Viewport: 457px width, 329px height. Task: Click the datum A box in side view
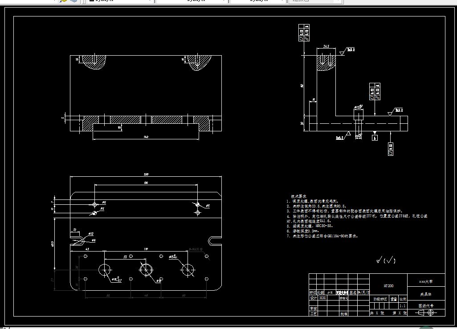point(375,138)
